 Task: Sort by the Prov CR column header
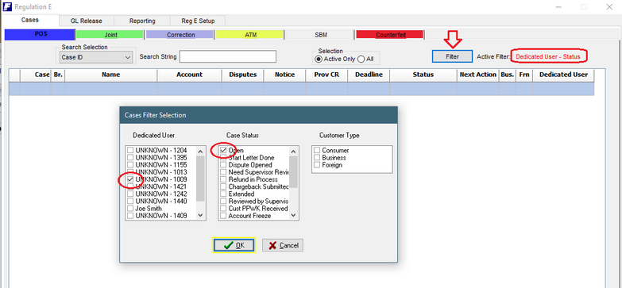(x=326, y=75)
